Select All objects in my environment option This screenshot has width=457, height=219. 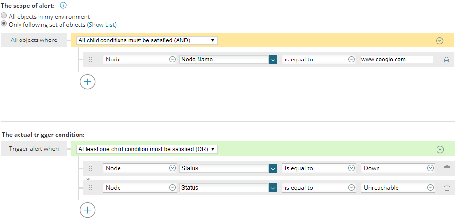pos(4,16)
